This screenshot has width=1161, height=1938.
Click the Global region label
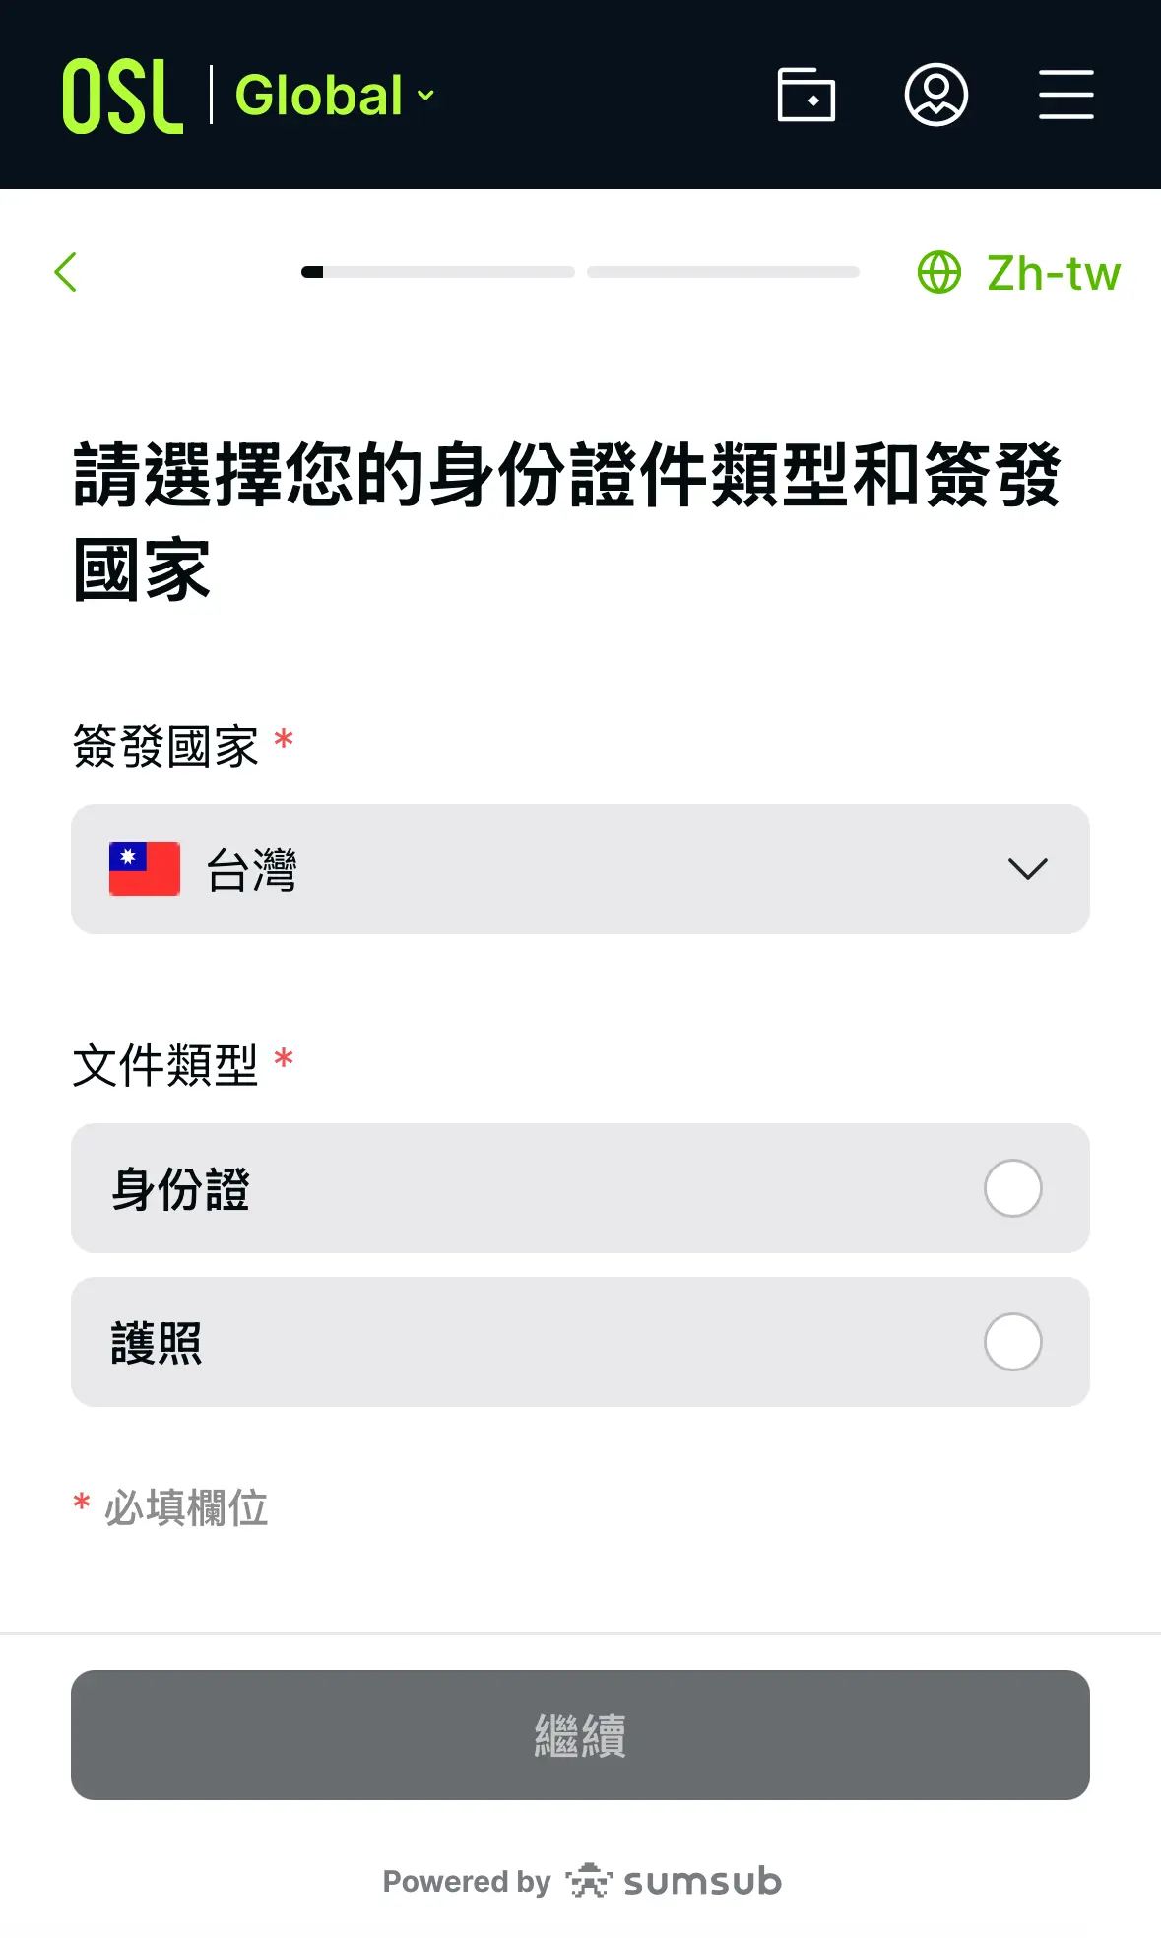click(x=319, y=96)
